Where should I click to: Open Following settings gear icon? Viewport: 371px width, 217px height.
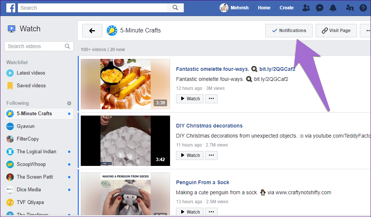pyautogui.click(x=69, y=103)
